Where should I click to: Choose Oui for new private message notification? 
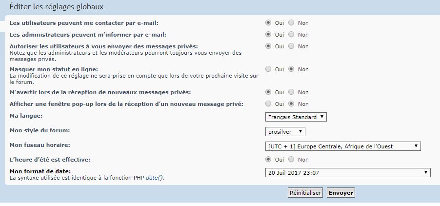click(x=268, y=92)
